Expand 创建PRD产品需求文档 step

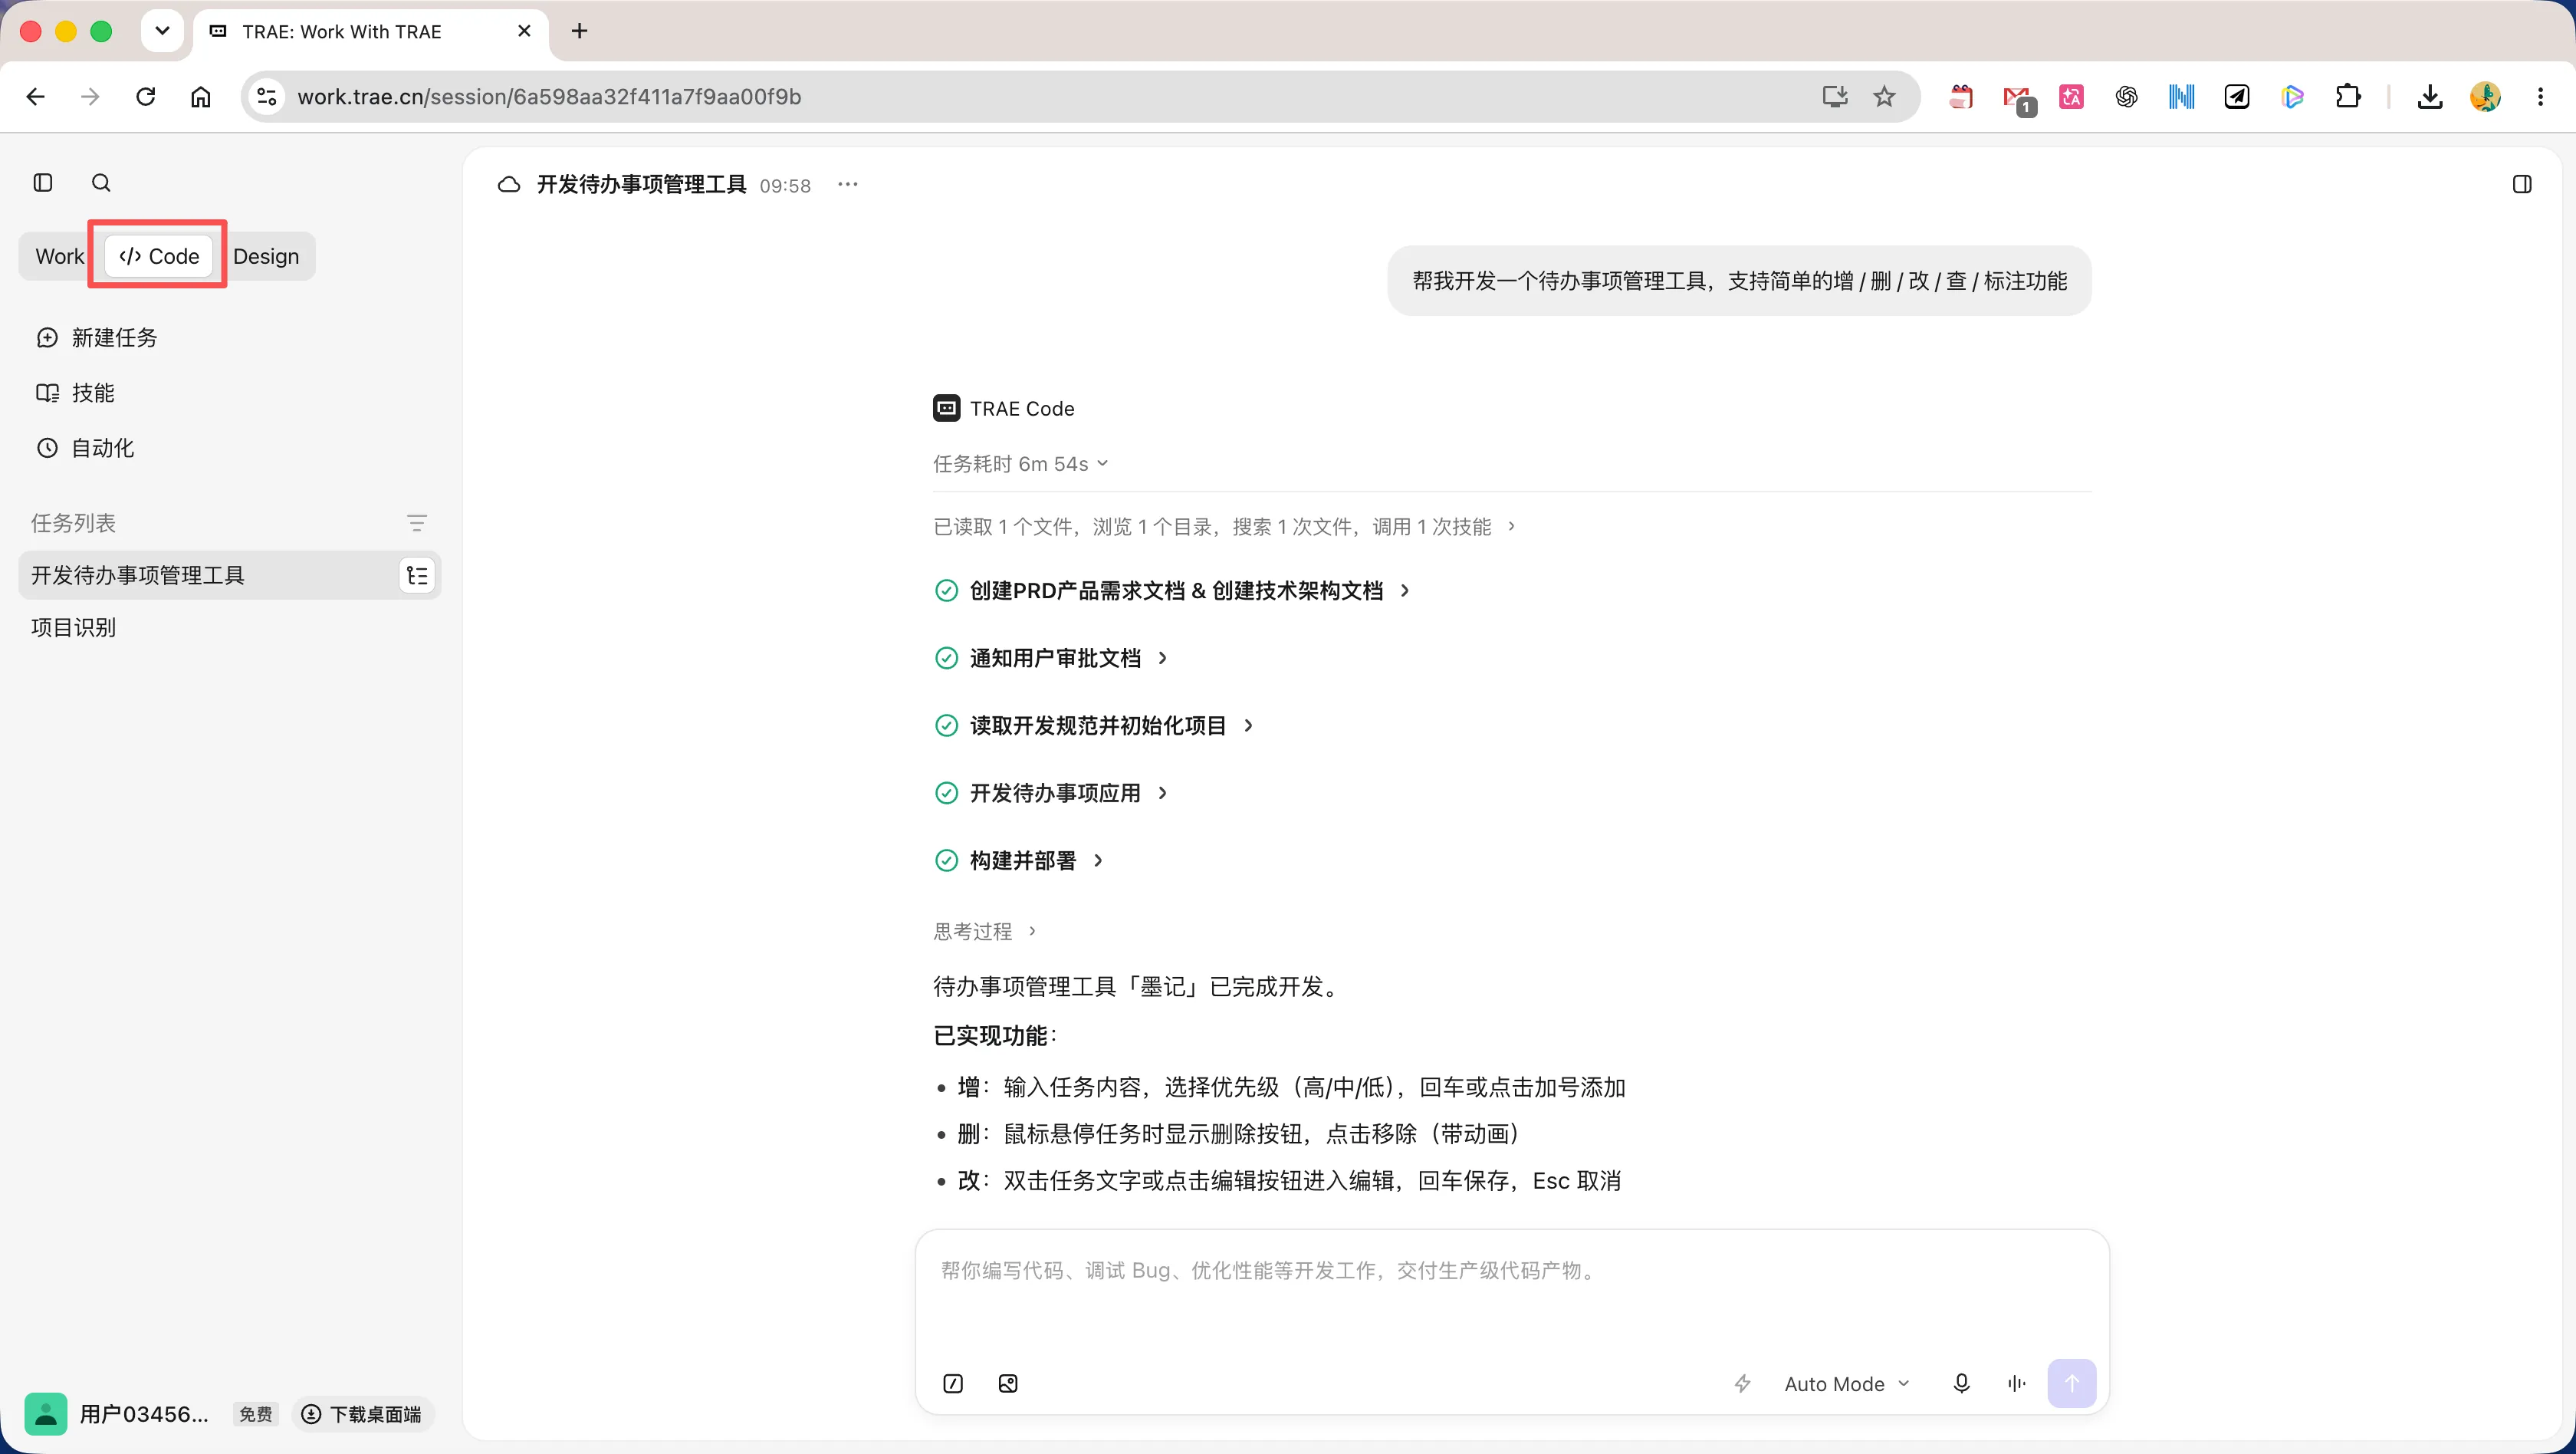[1173, 590]
